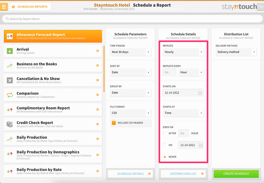Select the Daily Production by Rate report
264x183 pixels.
click(53, 171)
